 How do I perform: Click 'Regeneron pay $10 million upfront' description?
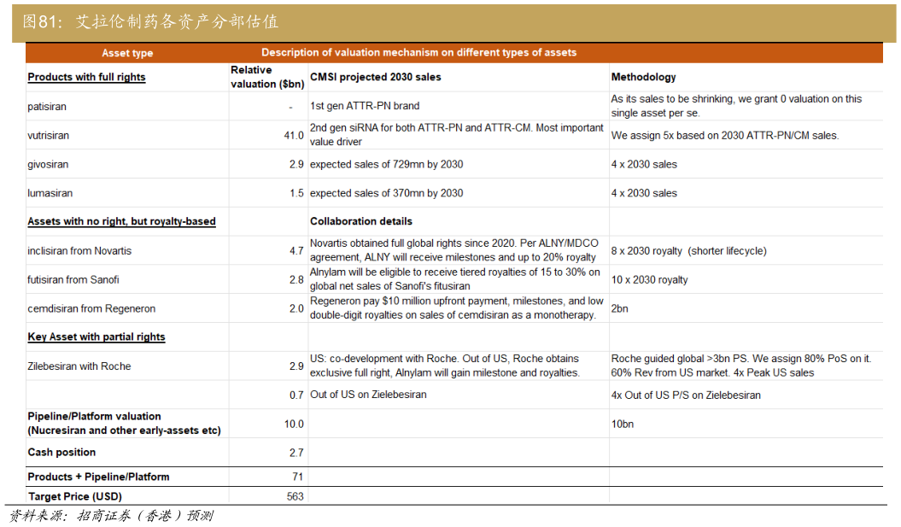pyautogui.click(x=456, y=308)
